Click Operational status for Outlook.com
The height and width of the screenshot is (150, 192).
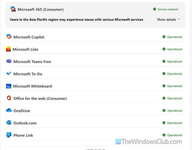(x=175, y=123)
